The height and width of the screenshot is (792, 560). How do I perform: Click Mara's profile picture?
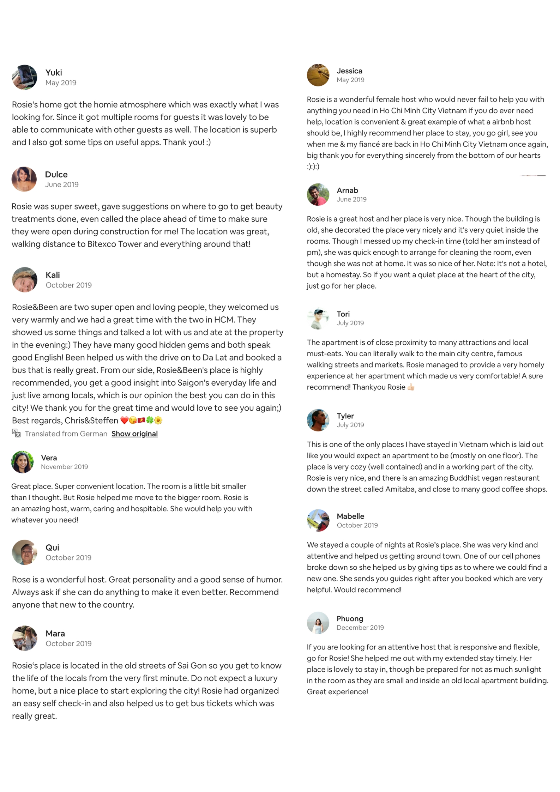click(x=24, y=638)
